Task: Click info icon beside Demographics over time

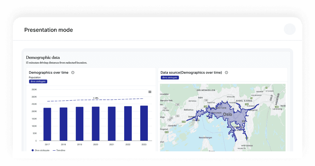Action: 73,73
